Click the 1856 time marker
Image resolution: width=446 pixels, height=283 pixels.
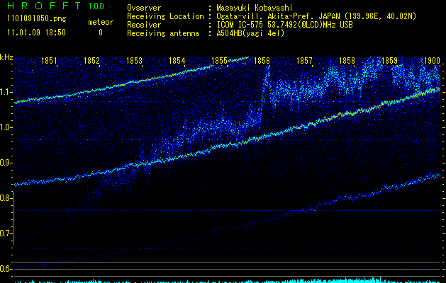coord(262,61)
